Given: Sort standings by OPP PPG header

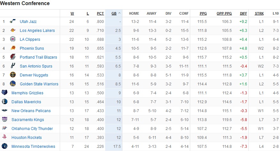Looking at the screenshot, I should 224,13.
